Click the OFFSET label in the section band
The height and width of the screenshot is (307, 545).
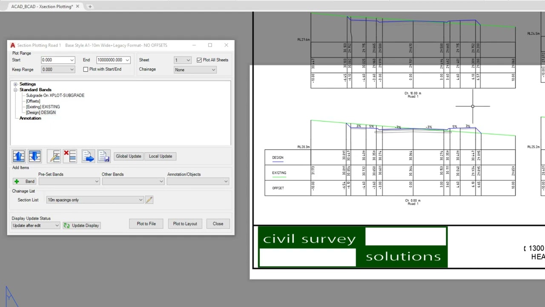pos(278,188)
